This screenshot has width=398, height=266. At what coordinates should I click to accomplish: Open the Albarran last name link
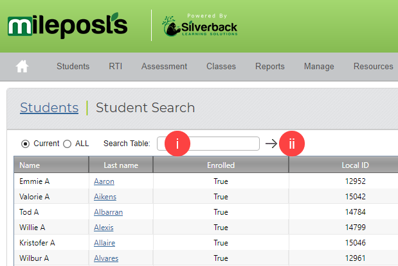(x=109, y=212)
